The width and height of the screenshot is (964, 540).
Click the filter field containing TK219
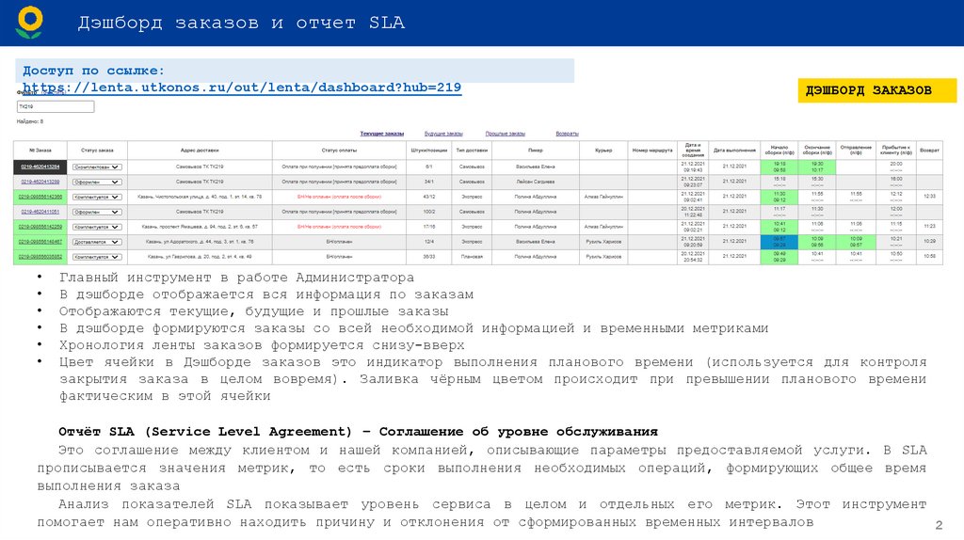(56, 107)
